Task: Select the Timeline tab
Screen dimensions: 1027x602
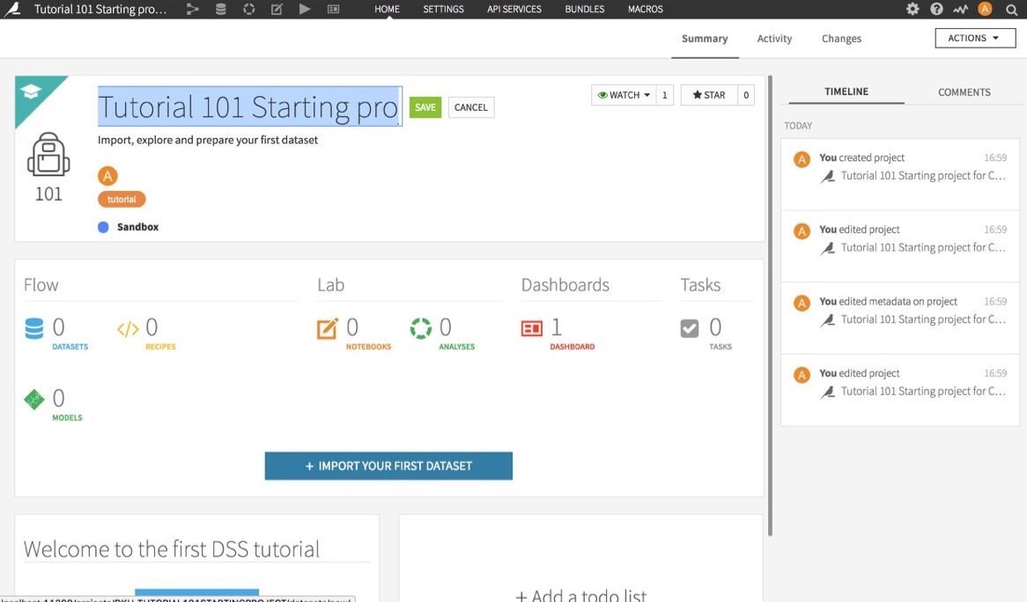Action: pos(846,92)
